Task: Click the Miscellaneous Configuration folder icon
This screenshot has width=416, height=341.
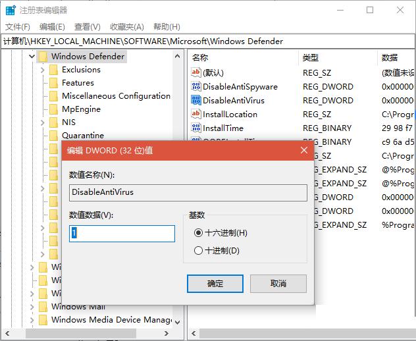Action: [x=53, y=96]
